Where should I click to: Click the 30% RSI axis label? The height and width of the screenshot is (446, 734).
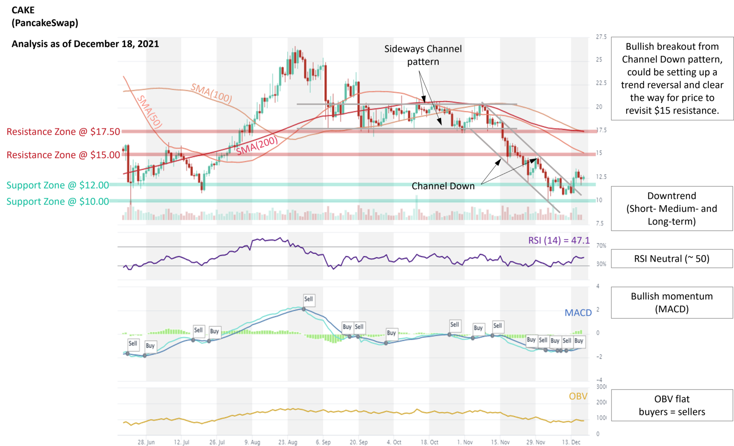tap(601, 264)
